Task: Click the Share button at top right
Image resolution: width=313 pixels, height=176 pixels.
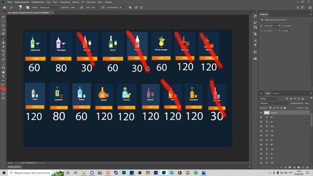Action: [310, 7]
